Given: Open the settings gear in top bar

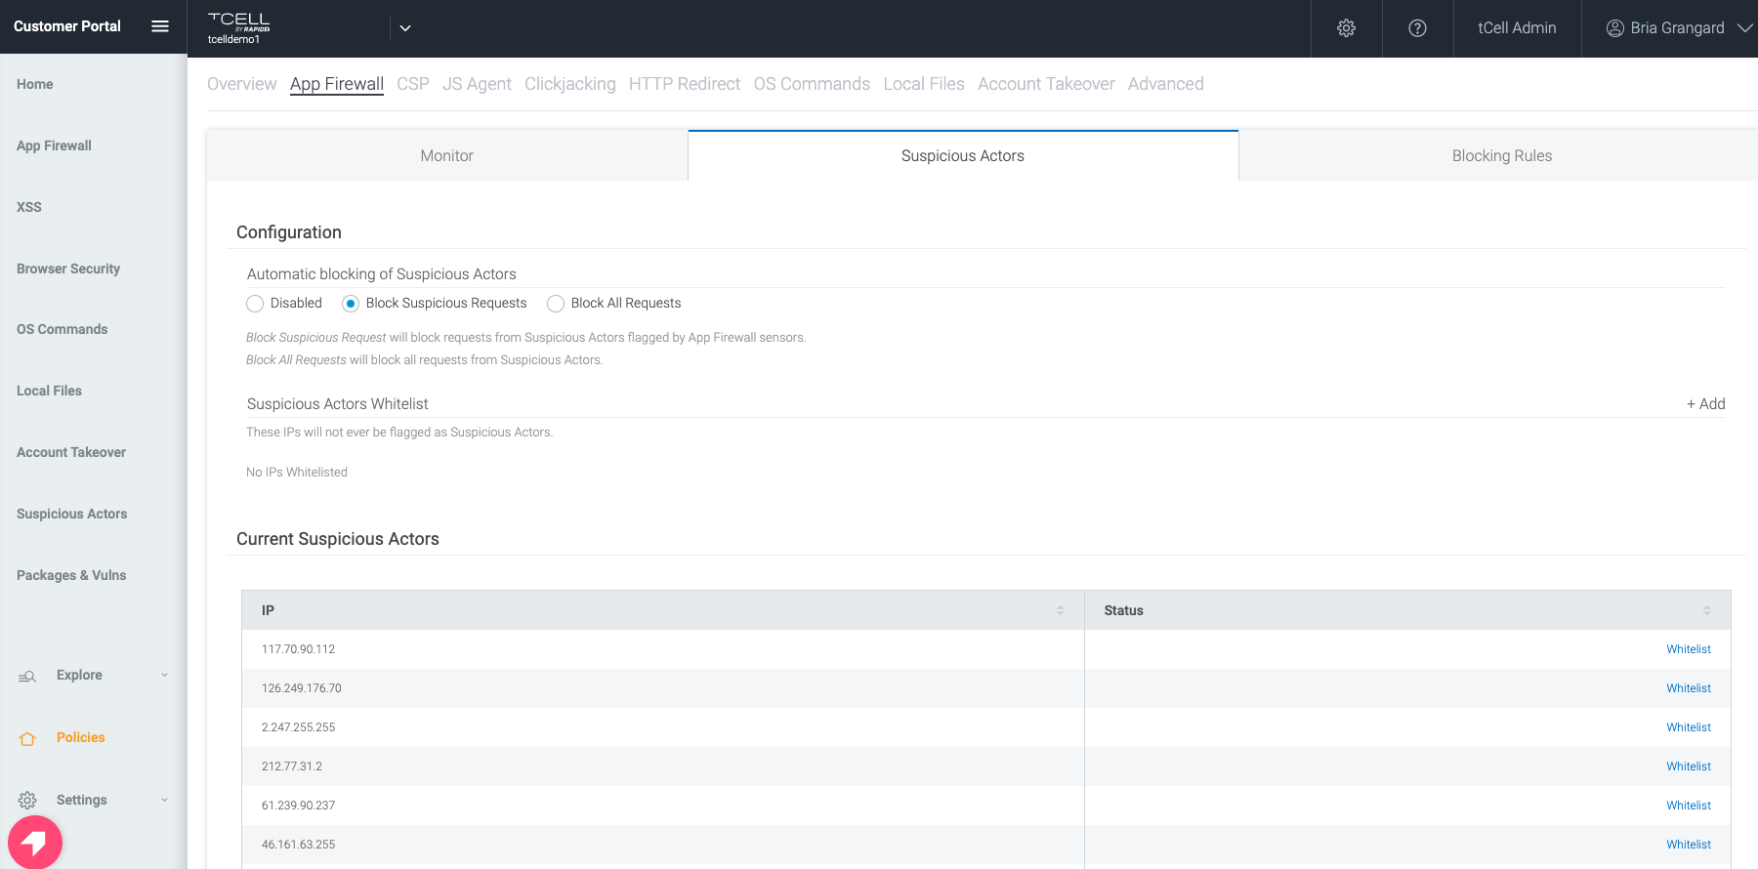Looking at the screenshot, I should (1346, 28).
